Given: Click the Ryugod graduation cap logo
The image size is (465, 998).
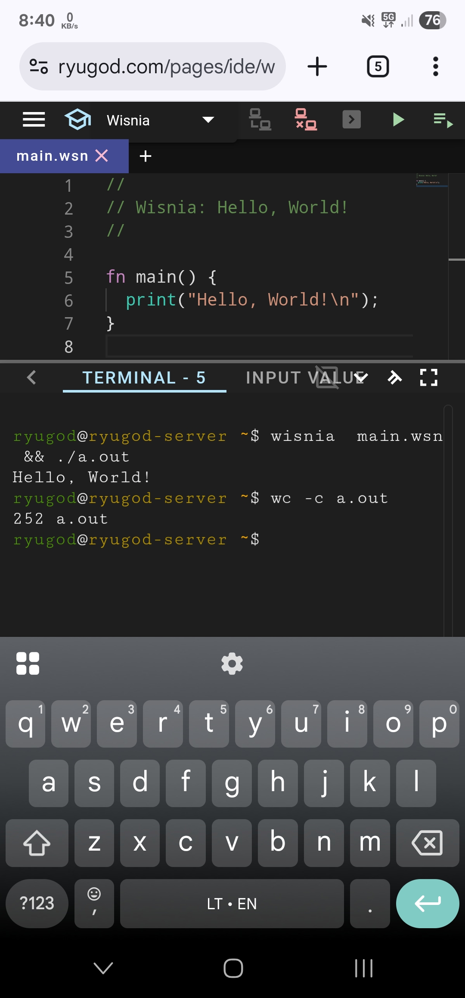Looking at the screenshot, I should [78, 119].
